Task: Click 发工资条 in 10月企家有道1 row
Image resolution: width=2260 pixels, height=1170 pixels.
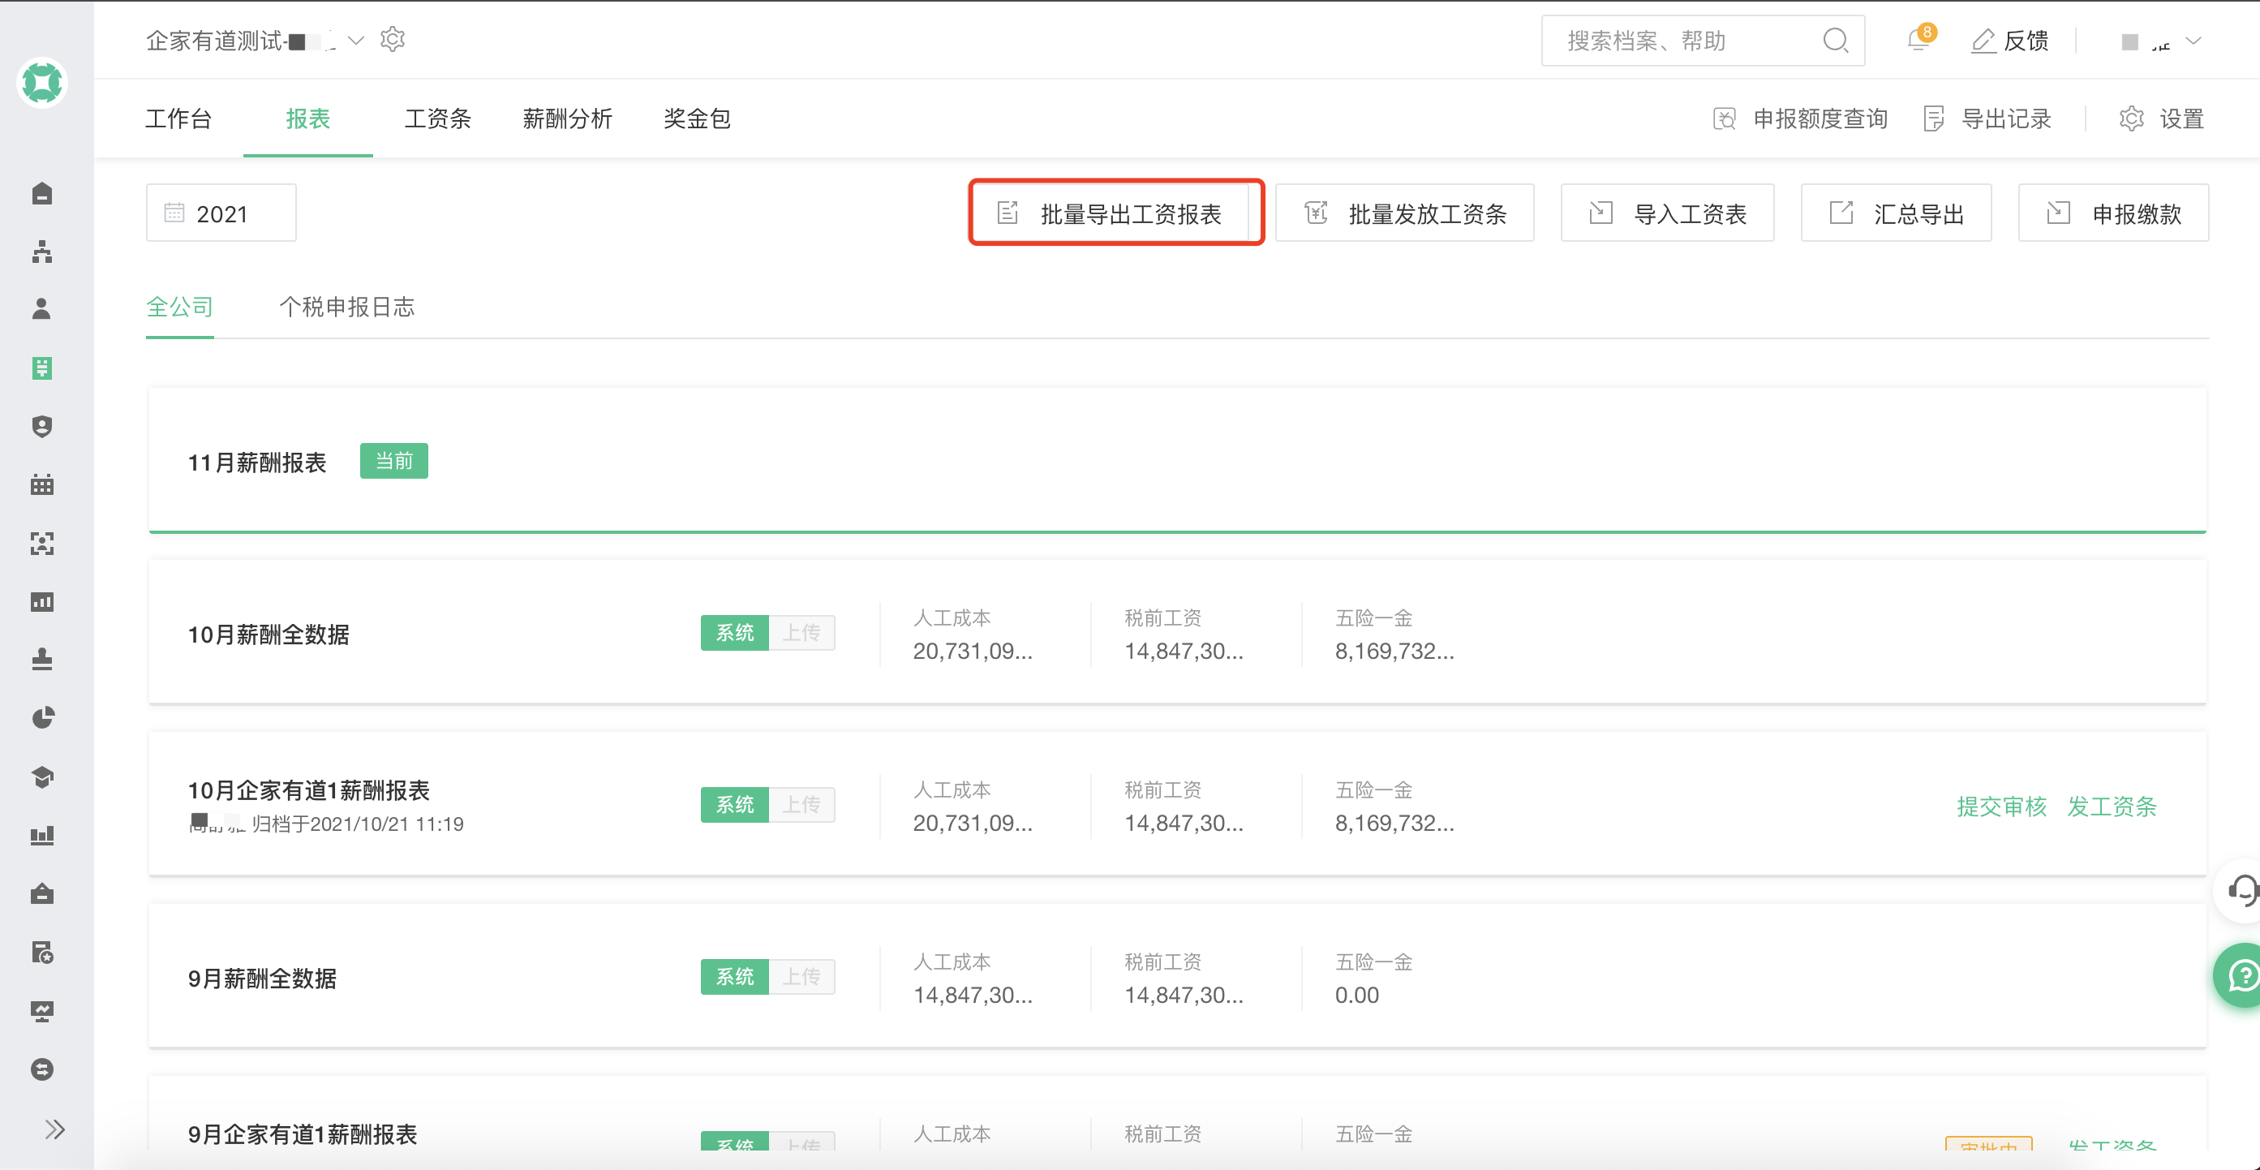Action: [2112, 807]
